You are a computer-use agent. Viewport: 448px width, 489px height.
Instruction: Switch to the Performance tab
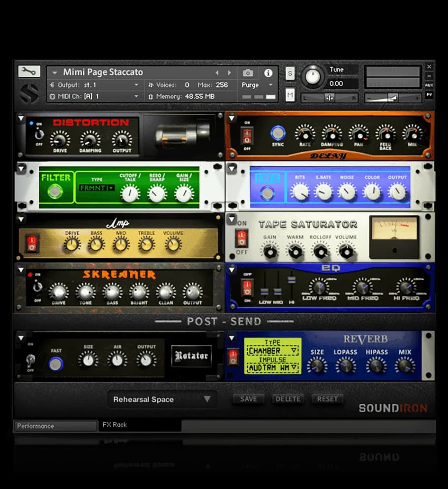[x=55, y=426]
